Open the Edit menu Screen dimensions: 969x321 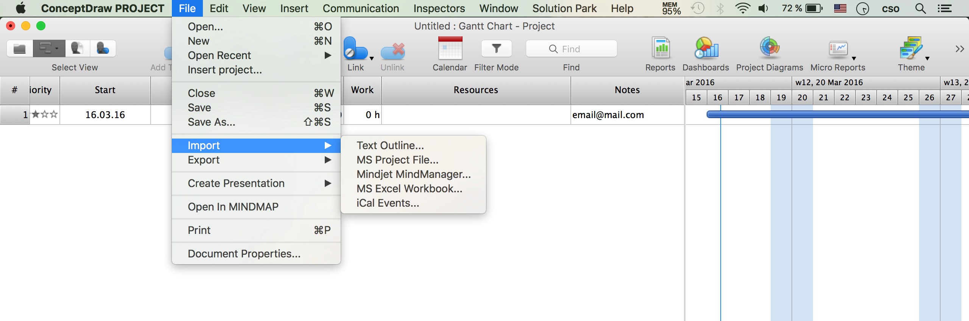point(219,8)
